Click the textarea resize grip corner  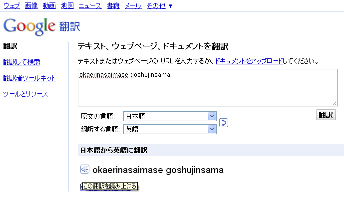[x=335, y=103]
